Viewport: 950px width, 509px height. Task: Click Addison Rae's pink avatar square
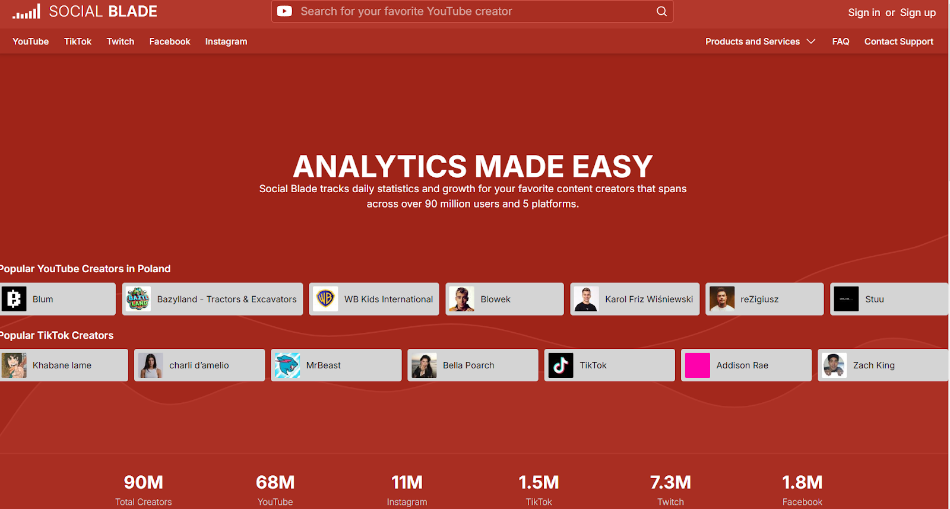click(x=698, y=365)
